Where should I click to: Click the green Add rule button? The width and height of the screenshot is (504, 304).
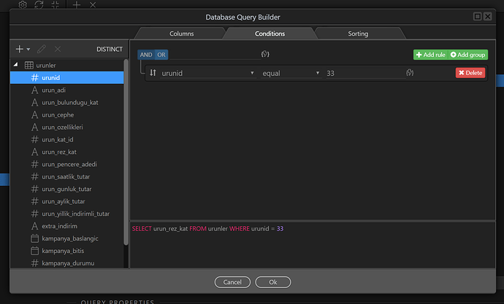pyautogui.click(x=429, y=55)
